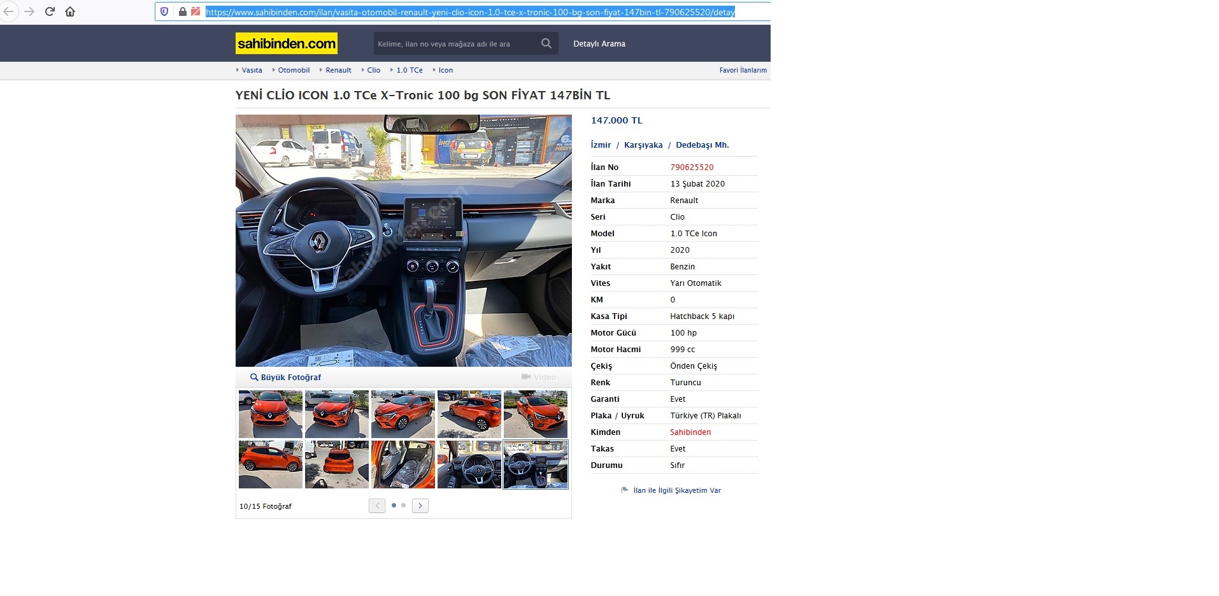The image size is (1219, 596).
Task: Select photo counter 10/15 Fotoğraf
Action: click(x=266, y=506)
